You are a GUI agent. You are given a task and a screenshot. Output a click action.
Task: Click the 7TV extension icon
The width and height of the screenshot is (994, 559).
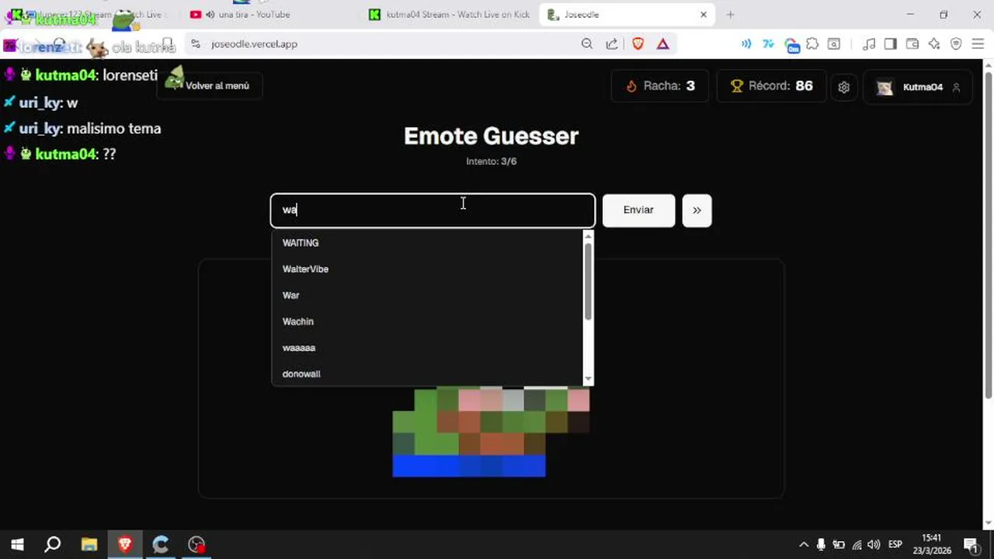tap(769, 44)
